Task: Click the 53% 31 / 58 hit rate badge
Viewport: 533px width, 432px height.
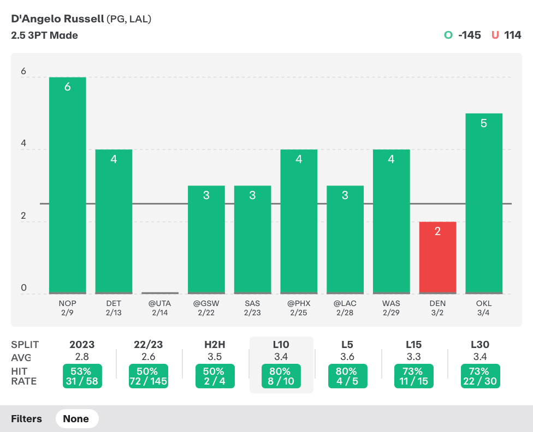Action: coord(82,376)
